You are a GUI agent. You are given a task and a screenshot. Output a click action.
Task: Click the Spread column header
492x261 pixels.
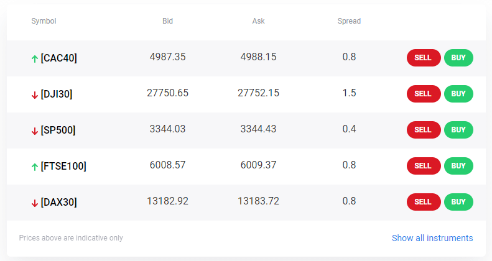click(349, 21)
